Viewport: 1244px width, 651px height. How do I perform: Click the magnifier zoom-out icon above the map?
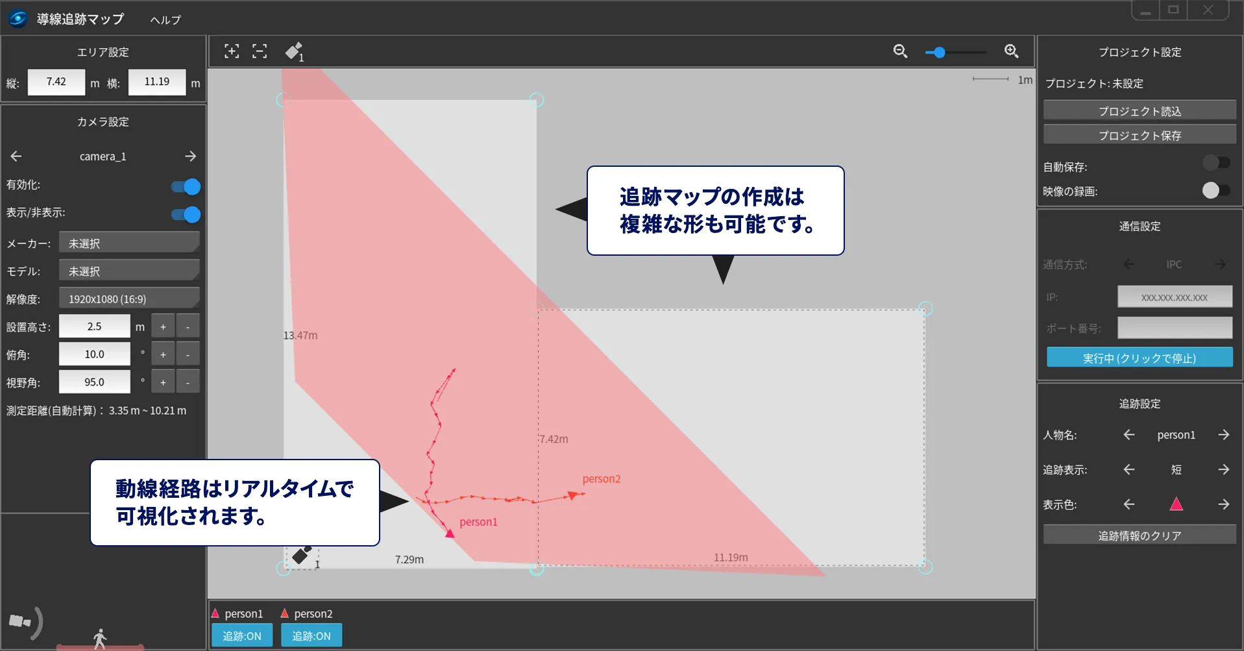coord(900,51)
